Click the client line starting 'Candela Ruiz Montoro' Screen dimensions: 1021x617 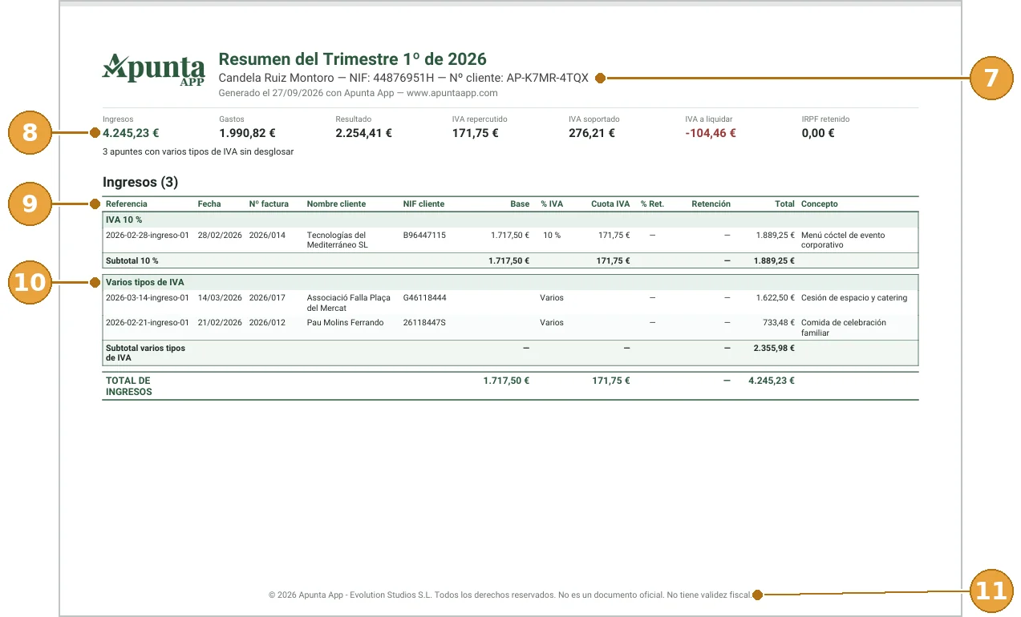tap(403, 78)
